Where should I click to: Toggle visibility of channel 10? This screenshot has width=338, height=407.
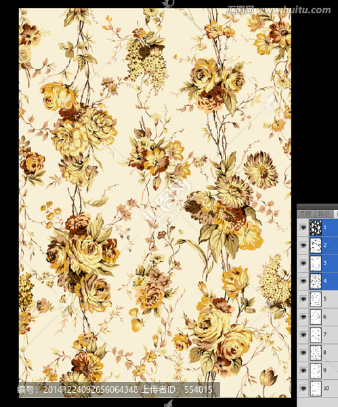pos(303,389)
